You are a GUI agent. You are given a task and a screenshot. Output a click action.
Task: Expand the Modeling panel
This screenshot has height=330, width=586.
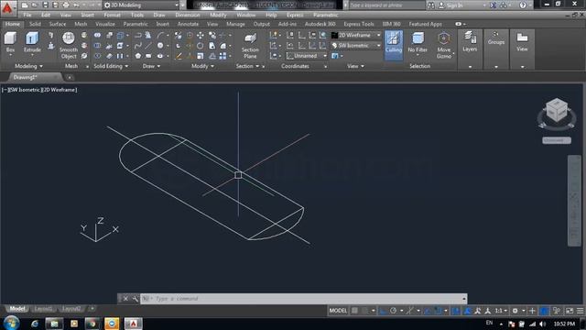[28, 66]
